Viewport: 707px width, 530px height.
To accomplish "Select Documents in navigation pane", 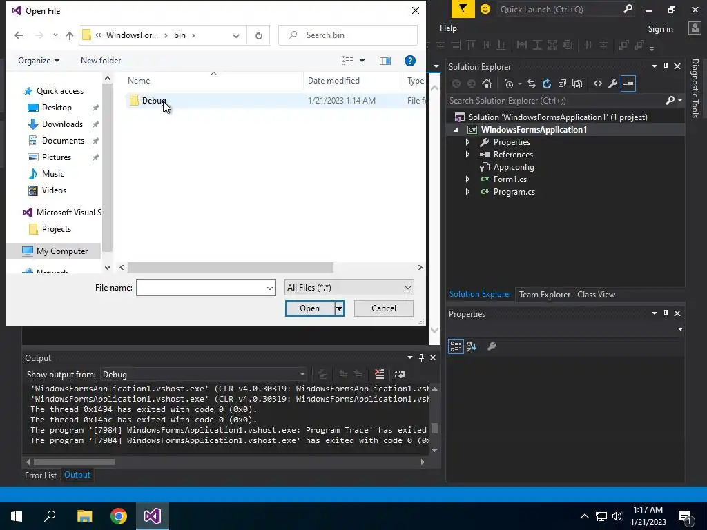I will pos(63,141).
